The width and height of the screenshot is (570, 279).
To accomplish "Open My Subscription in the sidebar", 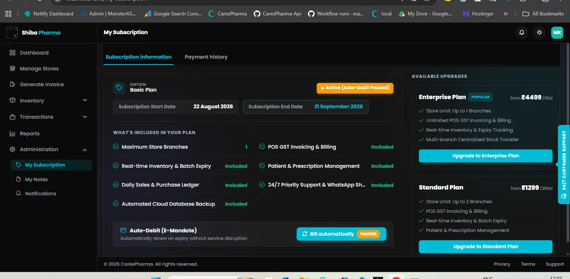I will coord(51,165).
